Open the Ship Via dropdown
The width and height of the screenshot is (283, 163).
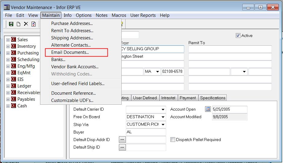163,125
